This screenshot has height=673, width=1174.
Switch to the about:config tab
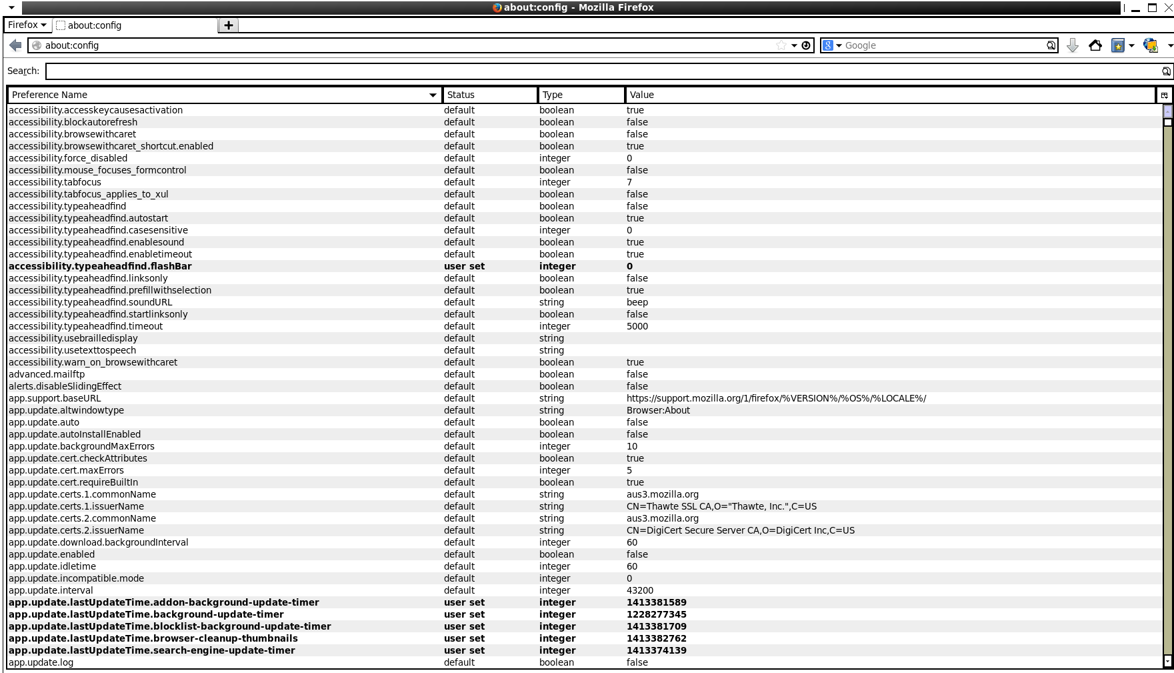coord(133,25)
